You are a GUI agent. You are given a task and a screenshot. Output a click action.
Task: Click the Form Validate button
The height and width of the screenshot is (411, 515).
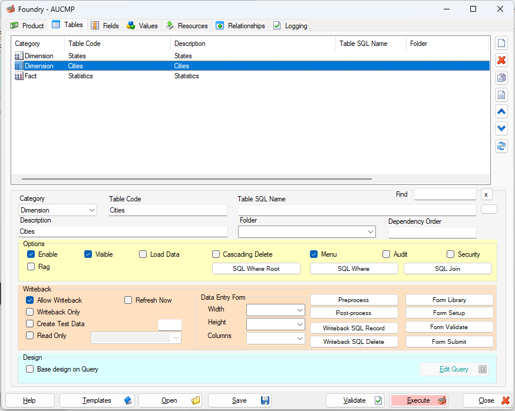[450, 327]
